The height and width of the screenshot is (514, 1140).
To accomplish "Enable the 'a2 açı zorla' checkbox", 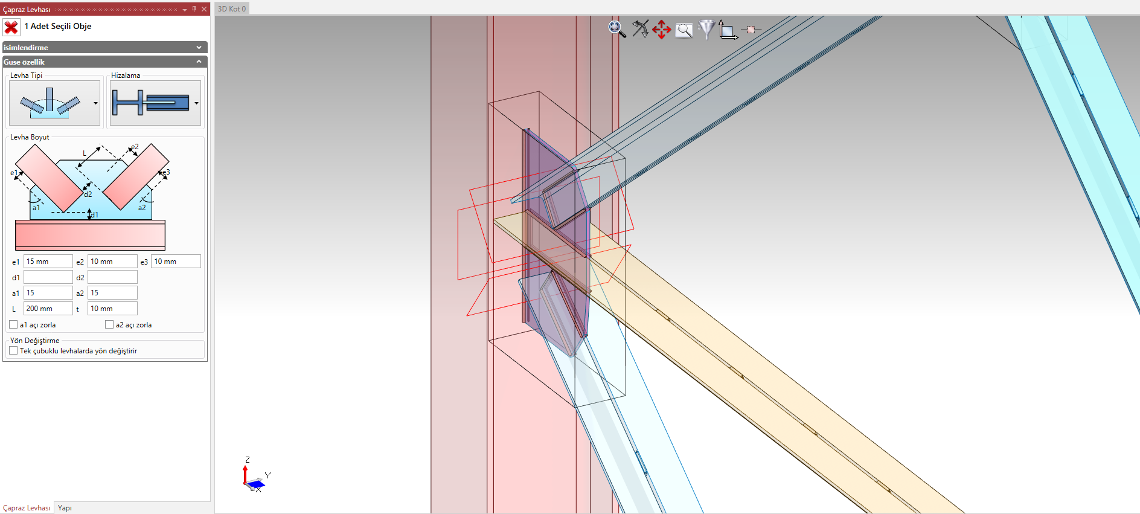I will (x=109, y=325).
